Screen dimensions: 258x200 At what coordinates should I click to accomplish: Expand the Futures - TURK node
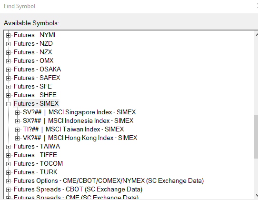pyautogui.click(x=8, y=172)
